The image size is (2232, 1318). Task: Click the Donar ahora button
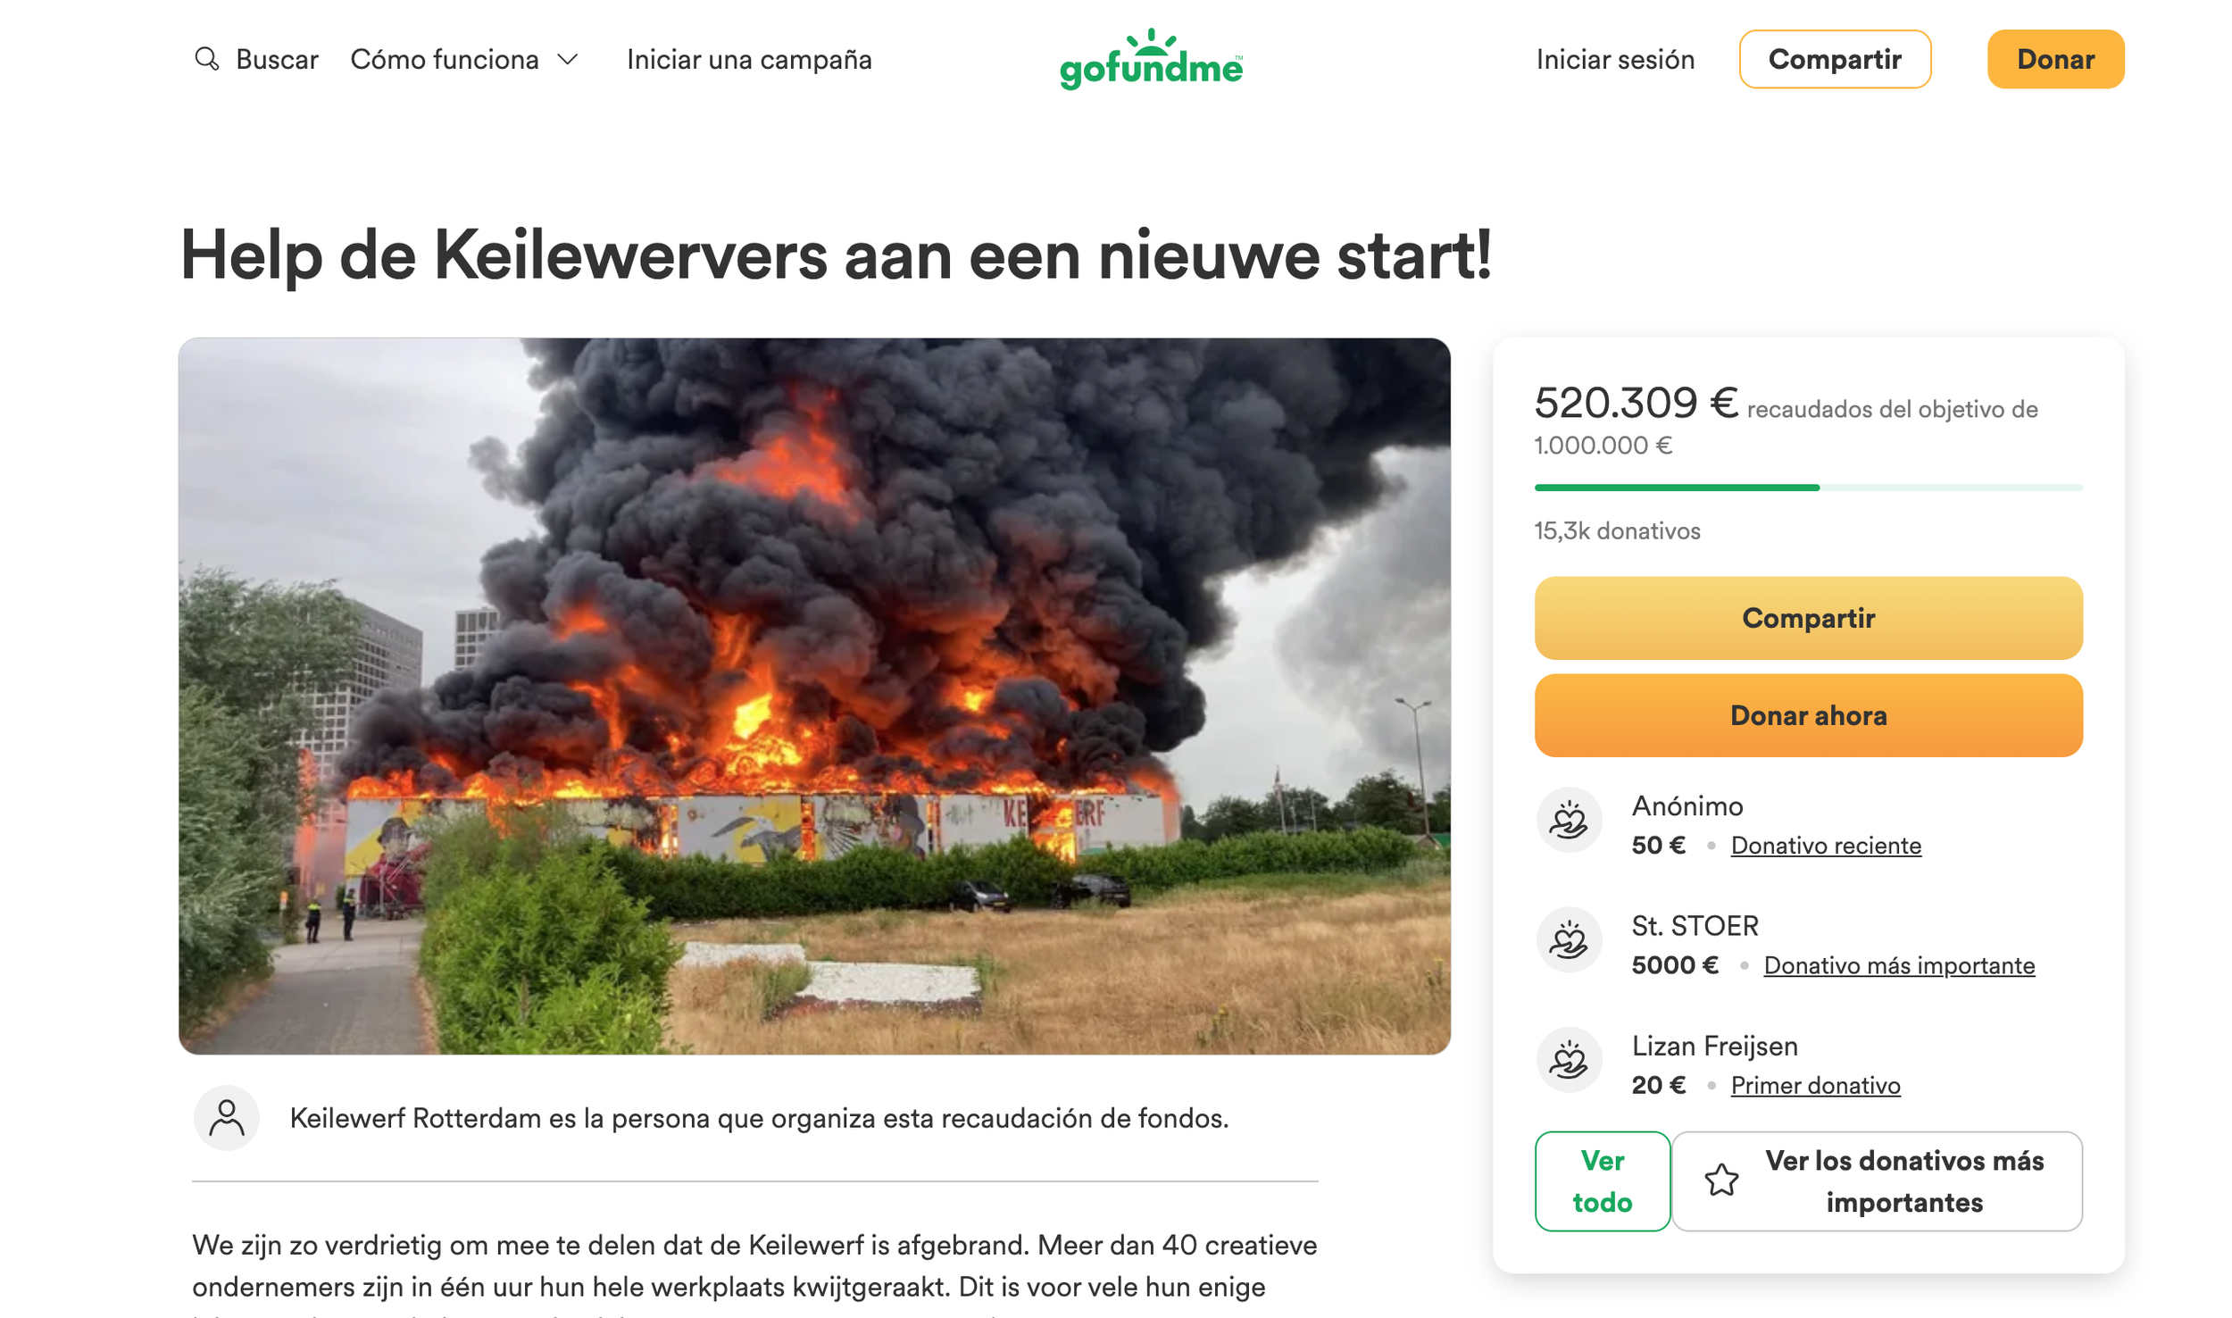click(1808, 715)
